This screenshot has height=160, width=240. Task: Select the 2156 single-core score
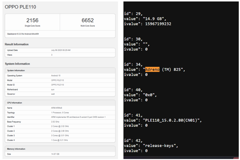(x=32, y=20)
